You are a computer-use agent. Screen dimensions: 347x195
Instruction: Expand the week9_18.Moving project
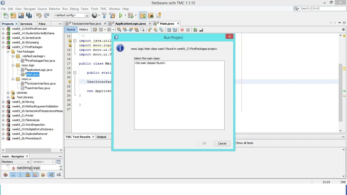coord(3,102)
